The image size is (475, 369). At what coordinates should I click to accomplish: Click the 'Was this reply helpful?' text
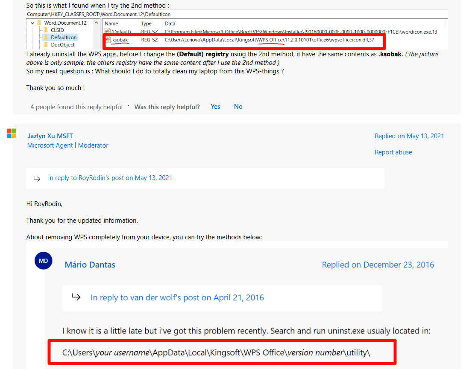pos(167,107)
